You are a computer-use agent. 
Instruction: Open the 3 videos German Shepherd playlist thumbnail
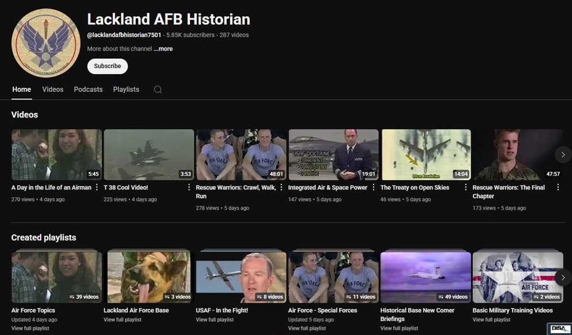(149, 277)
